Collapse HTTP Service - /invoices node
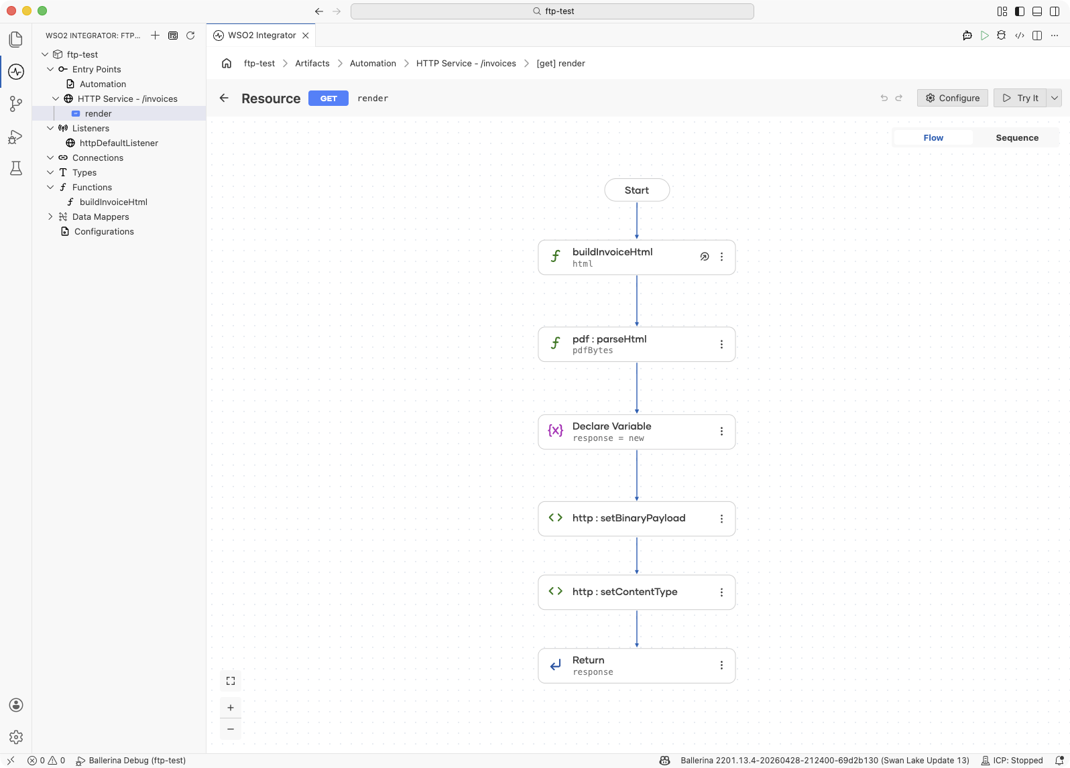The height and width of the screenshot is (768, 1070). [56, 99]
